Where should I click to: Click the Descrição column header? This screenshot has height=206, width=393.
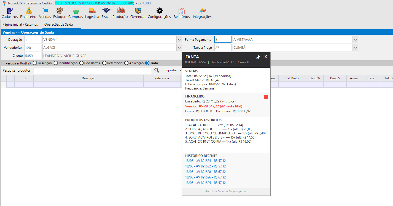click(88, 78)
